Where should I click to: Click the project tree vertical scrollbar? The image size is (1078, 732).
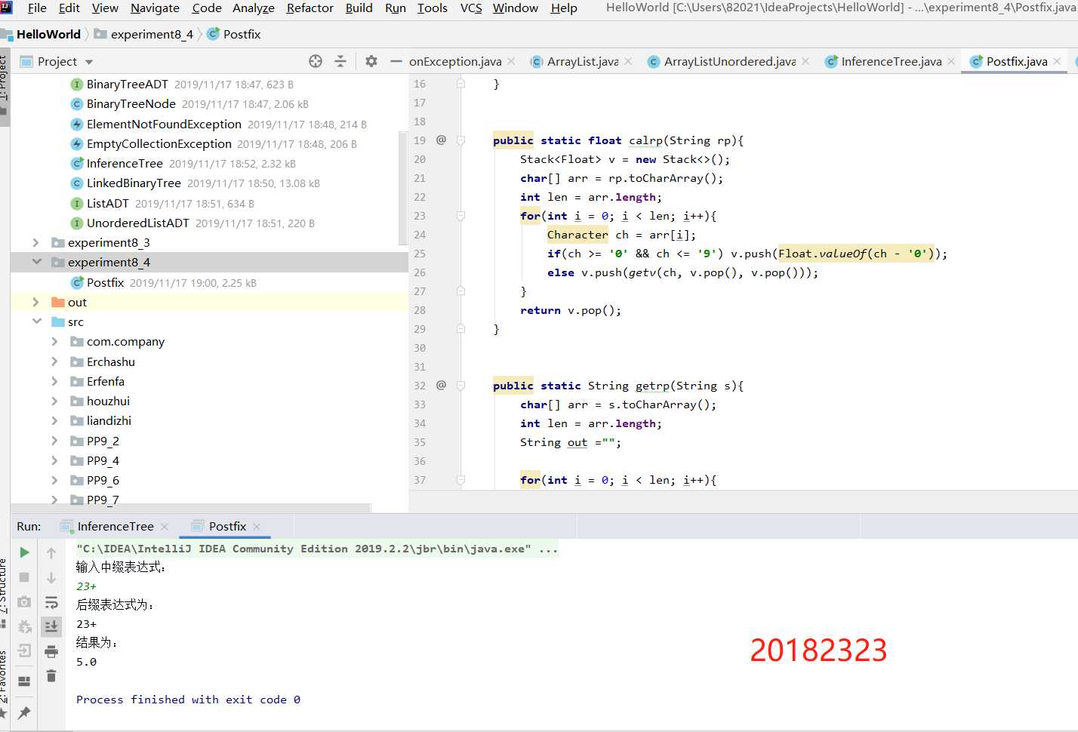[403, 189]
